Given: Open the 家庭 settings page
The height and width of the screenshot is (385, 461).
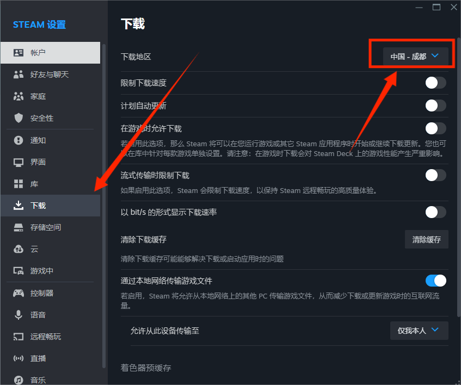Looking at the screenshot, I should tap(38, 96).
